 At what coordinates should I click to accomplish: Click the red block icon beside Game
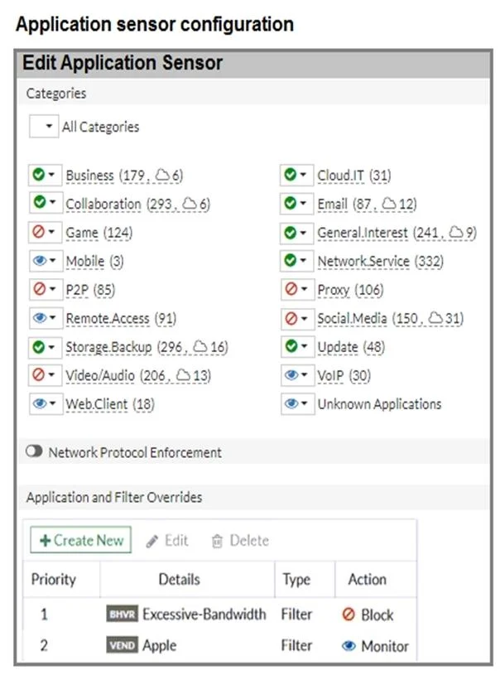click(39, 232)
